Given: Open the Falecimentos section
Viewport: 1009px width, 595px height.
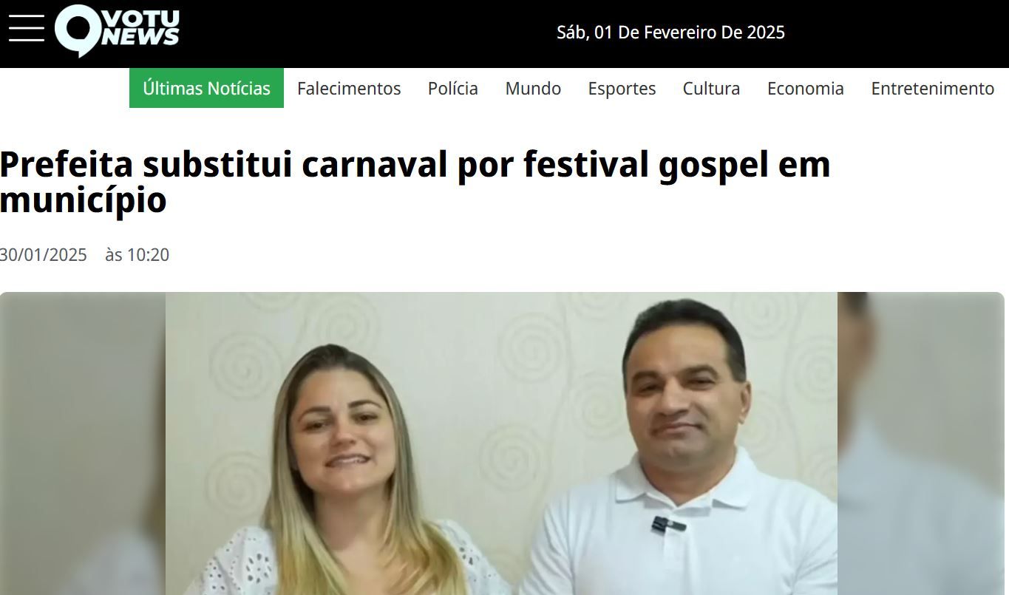Looking at the screenshot, I should tap(349, 89).
